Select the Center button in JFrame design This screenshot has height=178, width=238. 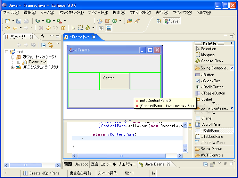115,81
